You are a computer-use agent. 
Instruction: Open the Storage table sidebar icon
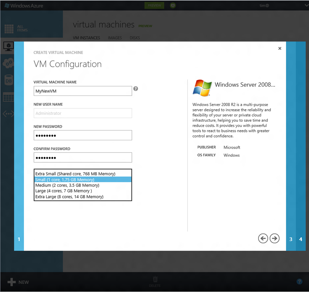[x=8, y=97]
